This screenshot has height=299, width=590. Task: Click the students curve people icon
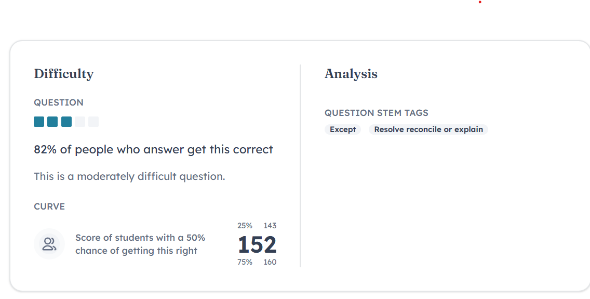pyautogui.click(x=49, y=244)
